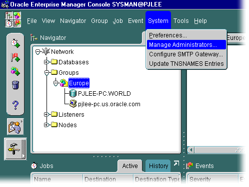The width and height of the screenshot is (249, 187).
Task: Open the Group menu
Action: point(99,21)
